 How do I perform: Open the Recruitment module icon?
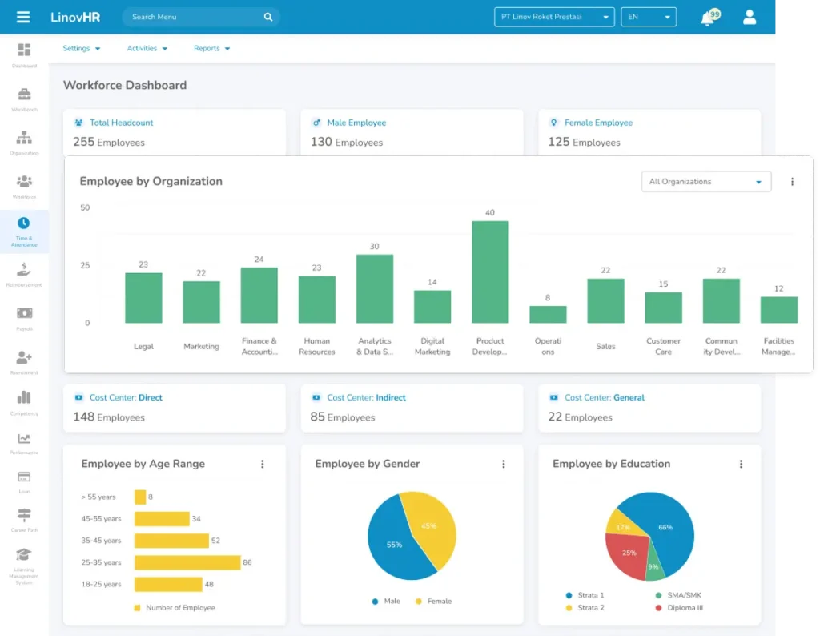click(x=23, y=358)
